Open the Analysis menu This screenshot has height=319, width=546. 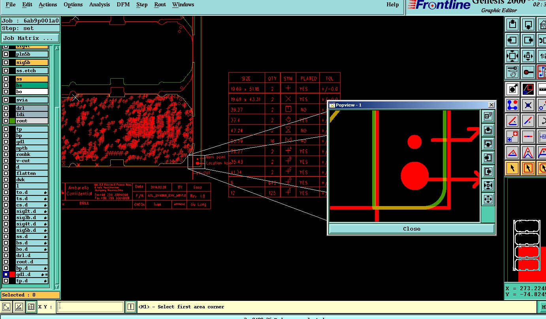(100, 5)
